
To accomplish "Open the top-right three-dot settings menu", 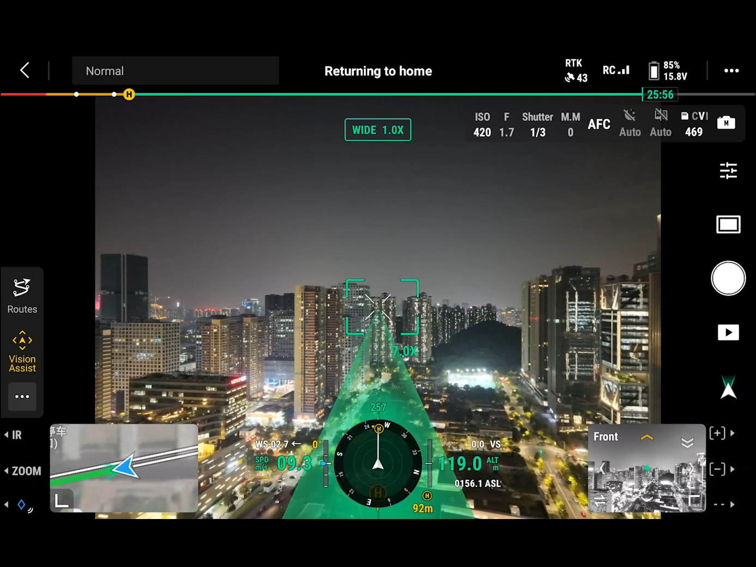I will tap(731, 71).
